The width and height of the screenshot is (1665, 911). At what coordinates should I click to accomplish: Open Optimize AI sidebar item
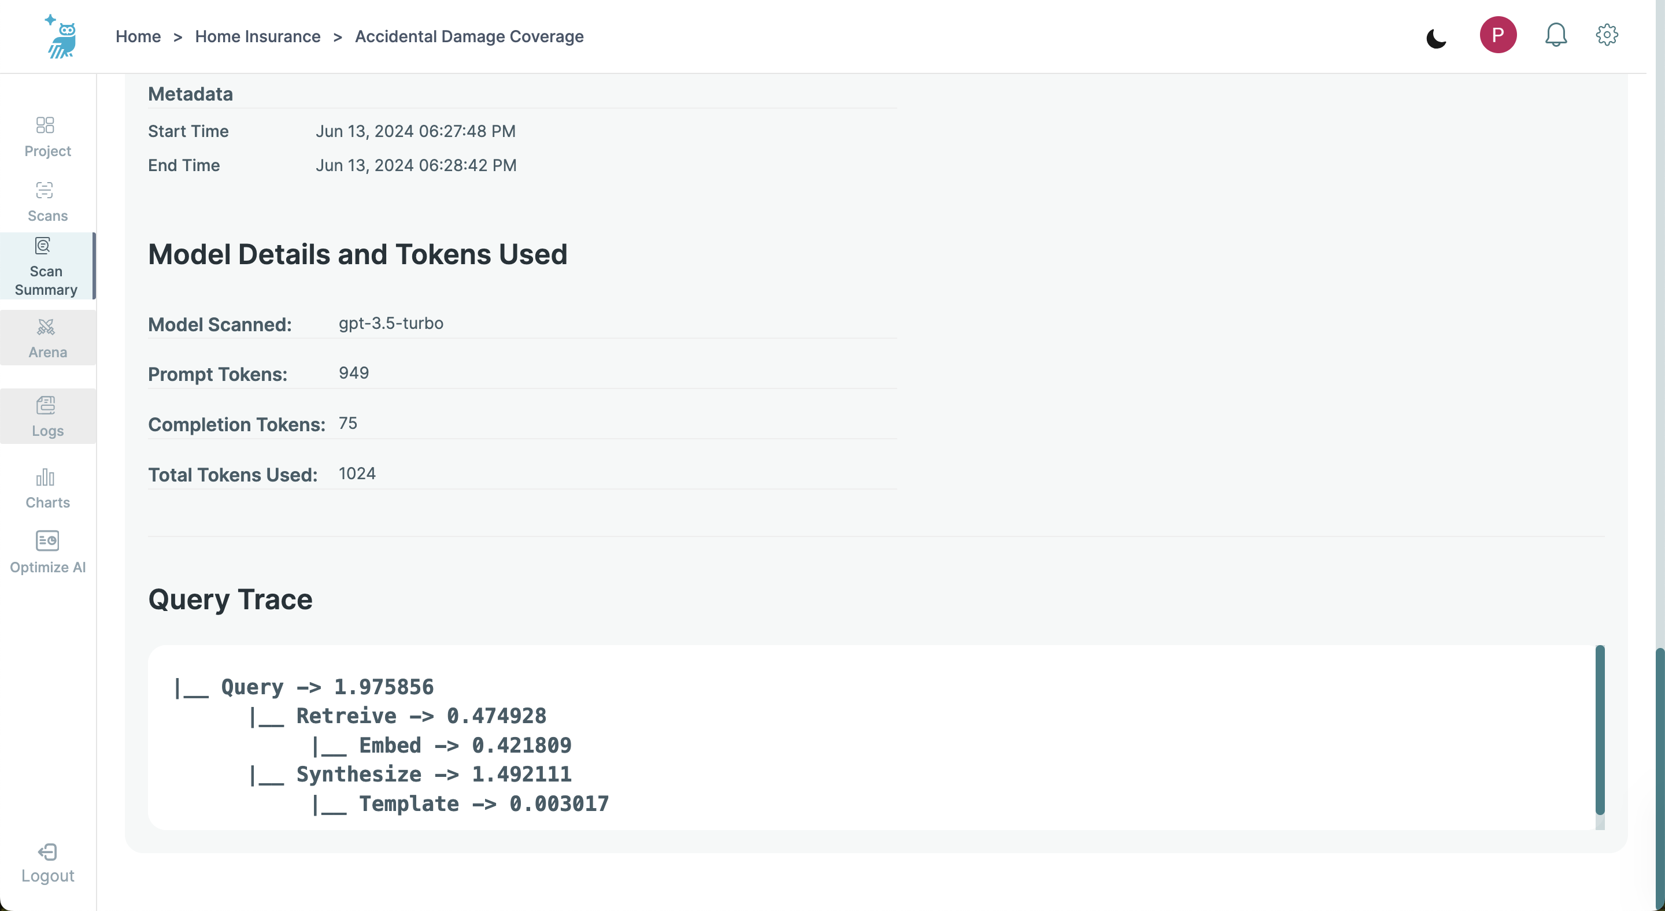pyautogui.click(x=48, y=553)
